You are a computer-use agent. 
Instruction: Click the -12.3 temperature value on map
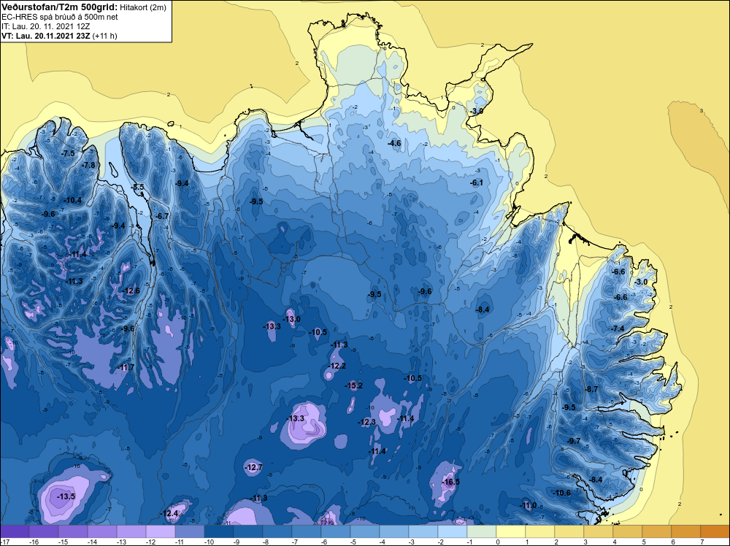(367, 422)
